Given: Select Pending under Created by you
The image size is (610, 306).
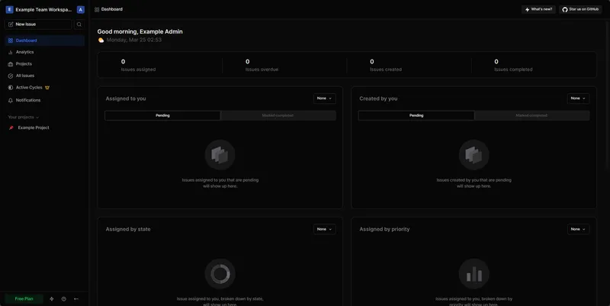Looking at the screenshot, I should [x=416, y=115].
